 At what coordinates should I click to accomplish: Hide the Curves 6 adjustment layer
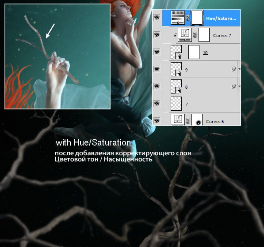tap(157, 120)
